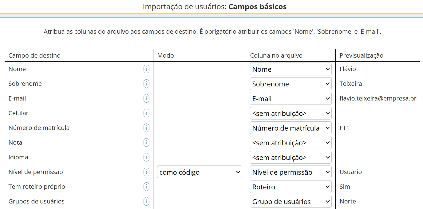Image resolution: width=423 pixels, height=209 pixels.
Task: Click the Número de matrícula dropdown
Action: tap(290, 128)
